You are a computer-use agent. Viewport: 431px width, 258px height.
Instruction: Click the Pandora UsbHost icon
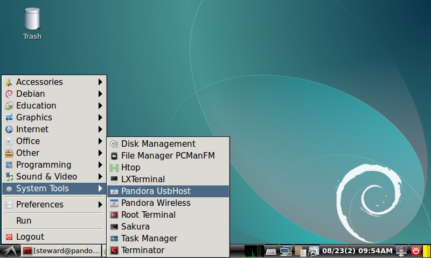[x=114, y=191]
